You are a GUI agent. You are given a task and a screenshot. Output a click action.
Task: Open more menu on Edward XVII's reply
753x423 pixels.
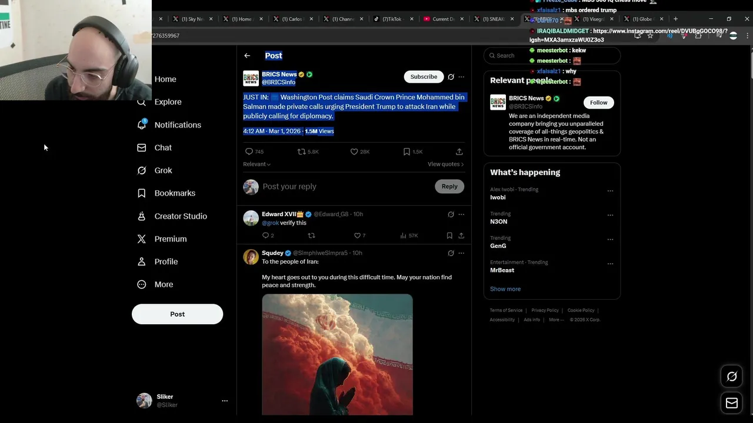coord(461,214)
